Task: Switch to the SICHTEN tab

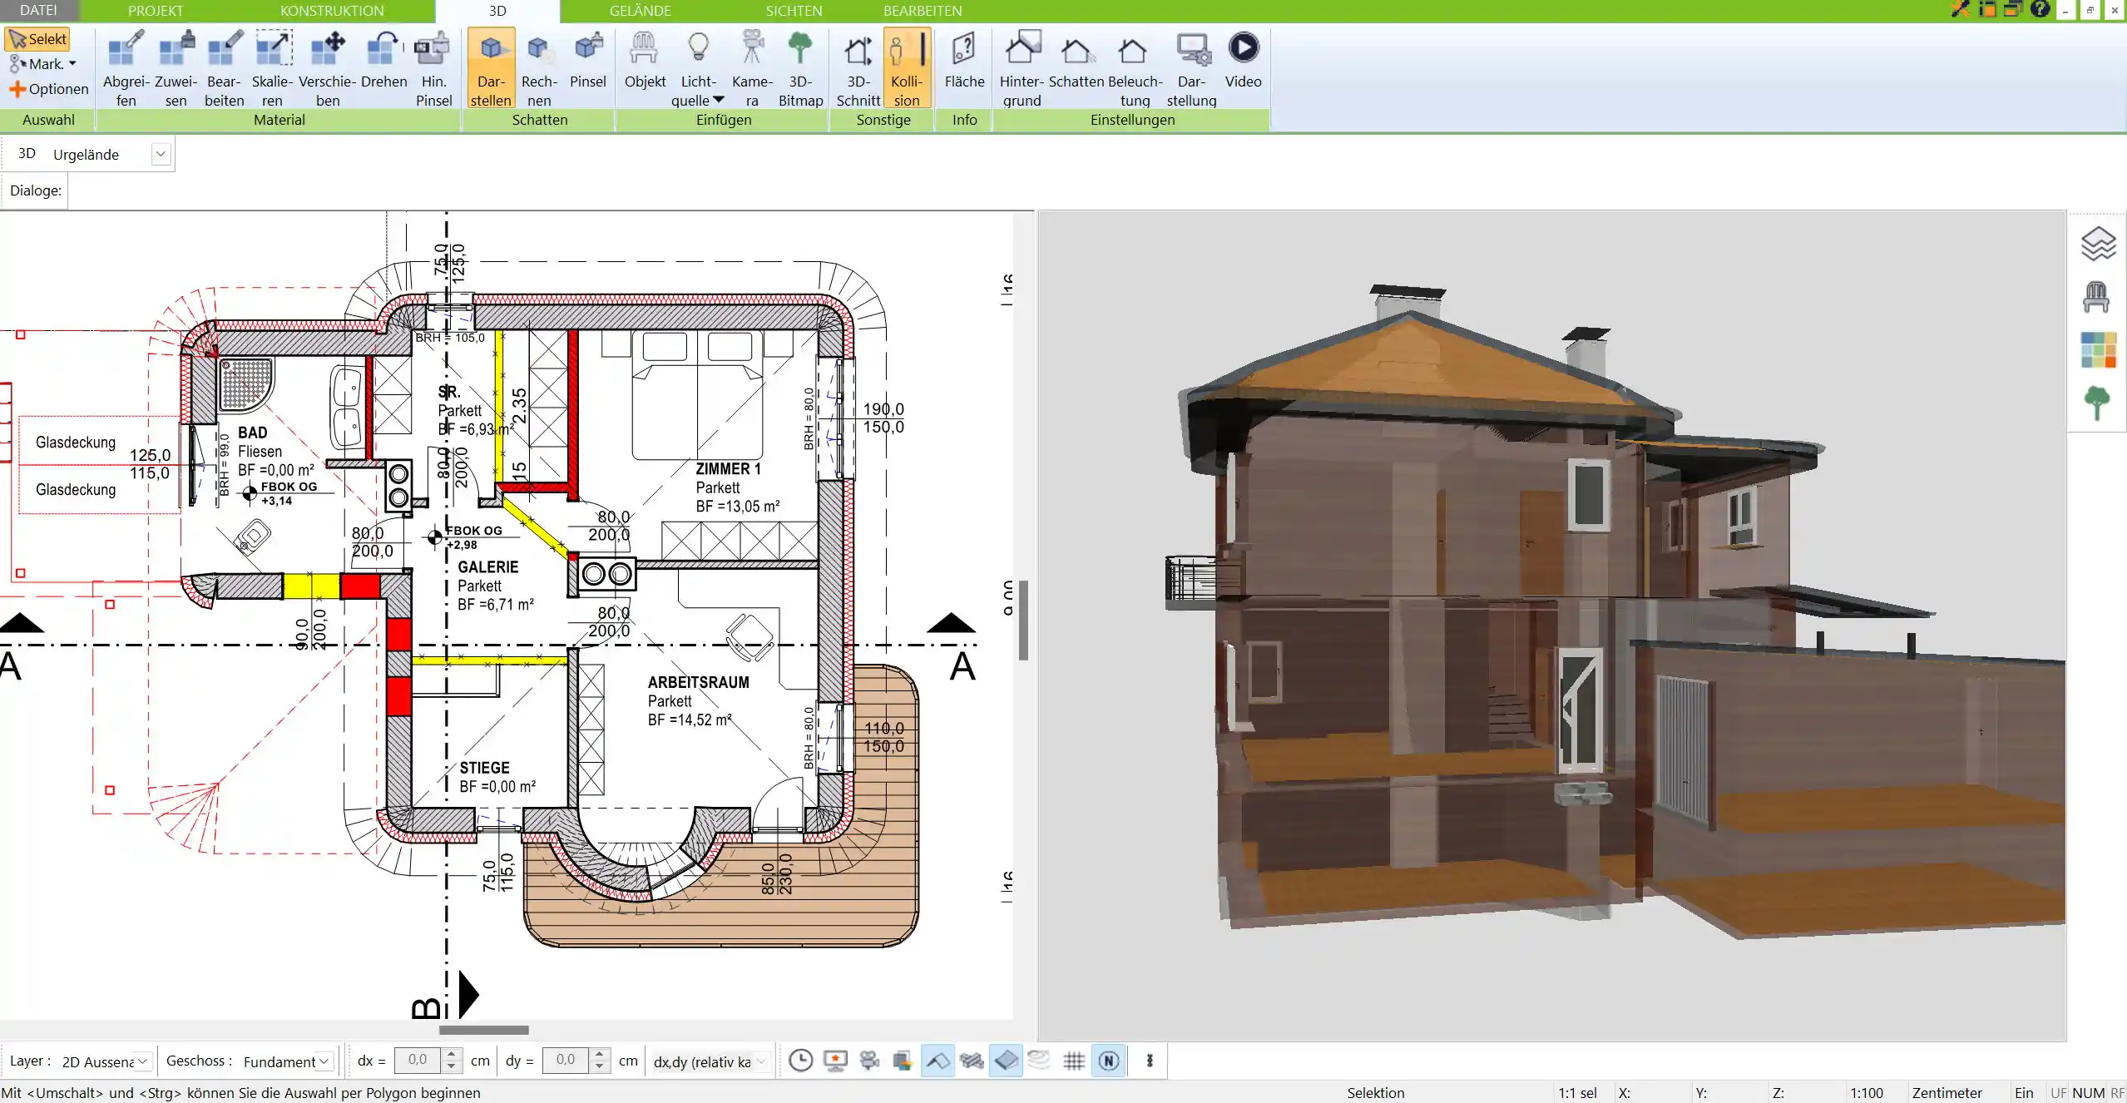Action: point(794,11)
